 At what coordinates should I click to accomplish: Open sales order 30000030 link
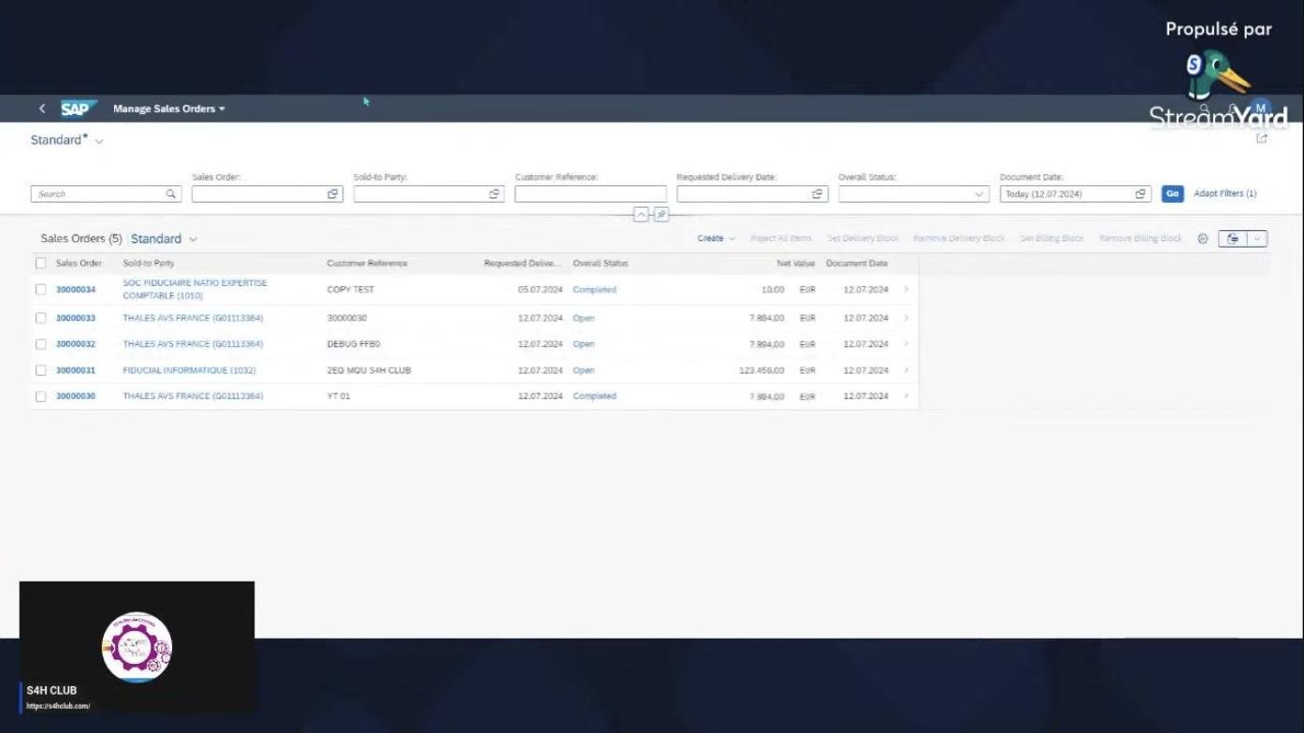(x=76, y=396)
